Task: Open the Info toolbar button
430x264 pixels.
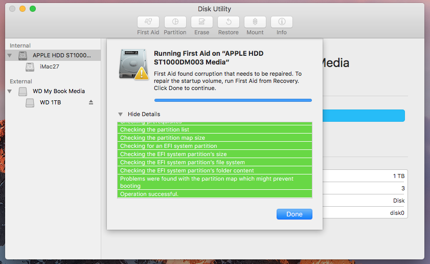Action: [x=282, y=22]
